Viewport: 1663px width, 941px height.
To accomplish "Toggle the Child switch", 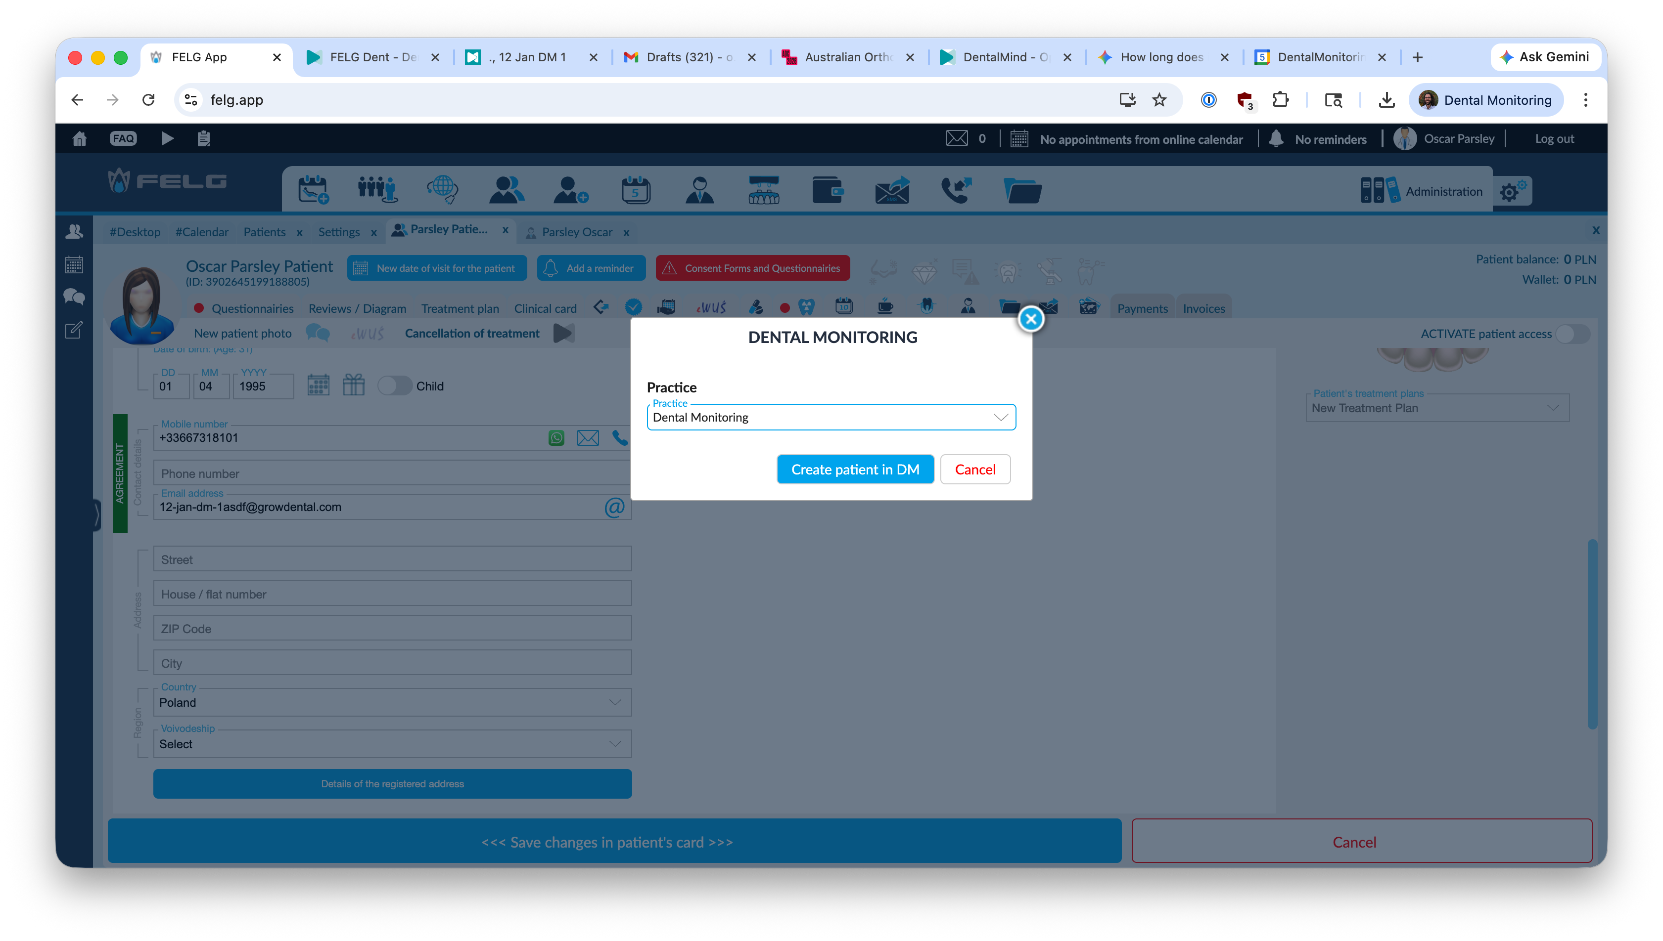I will tap(395, 386).
